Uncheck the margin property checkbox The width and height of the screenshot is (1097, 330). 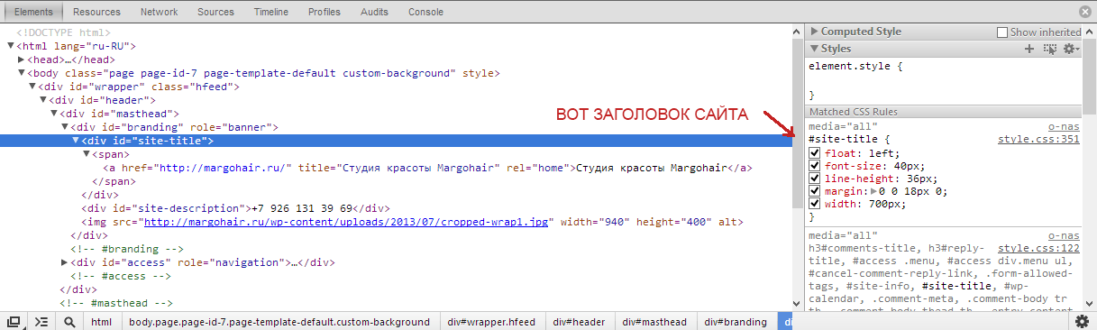click(815, 191)
